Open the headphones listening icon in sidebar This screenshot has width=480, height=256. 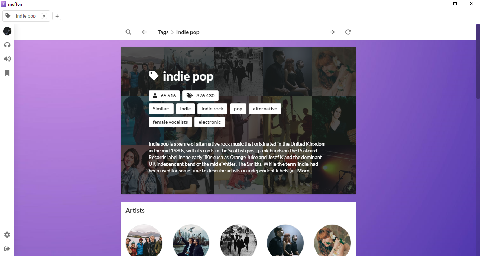[7, 45]
